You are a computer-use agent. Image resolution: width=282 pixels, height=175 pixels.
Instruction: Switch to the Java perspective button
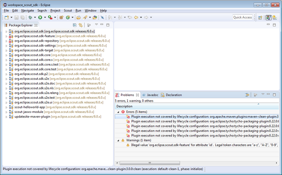tap(269, 18)
